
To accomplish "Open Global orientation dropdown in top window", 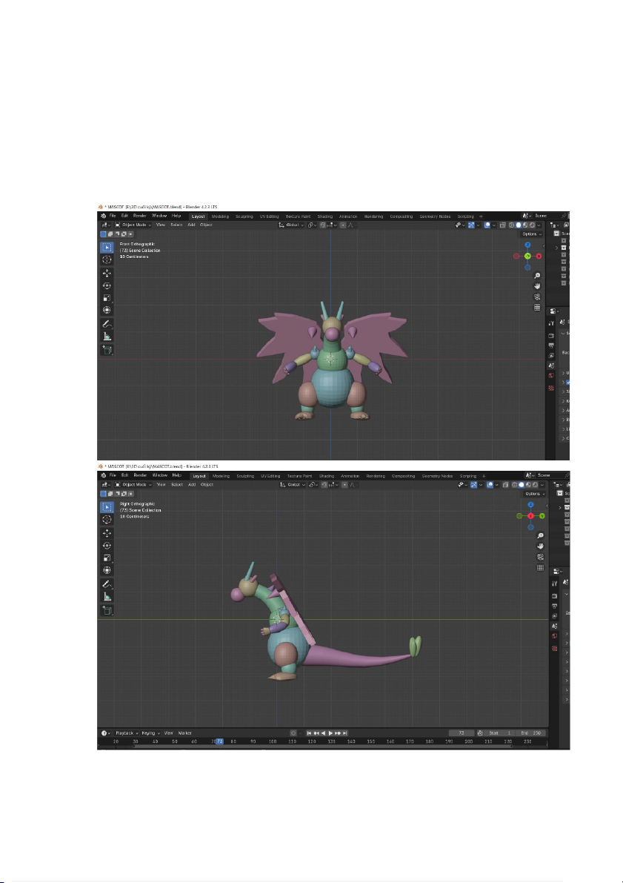I will (292, 225).
